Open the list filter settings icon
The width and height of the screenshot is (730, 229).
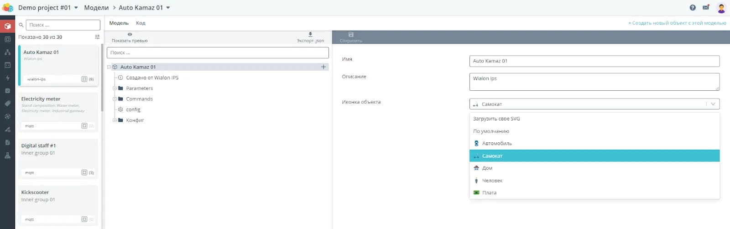pyautogui.click(x=97, y=37)
